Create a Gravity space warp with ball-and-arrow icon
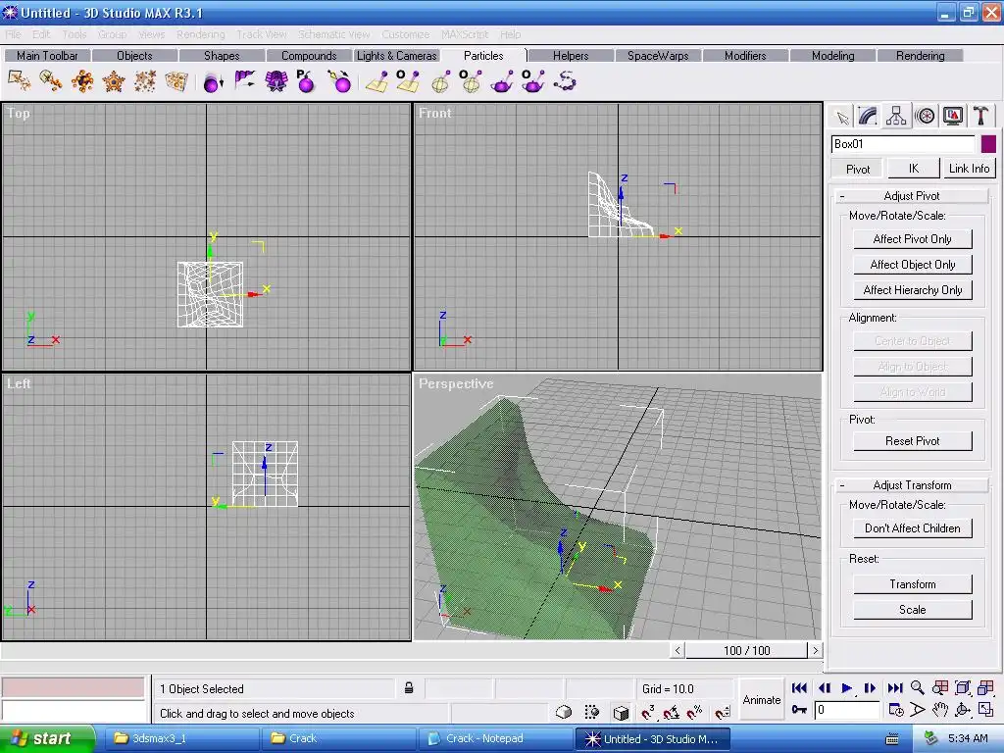This screenshot has width=1004, height=753. point(213,82)
